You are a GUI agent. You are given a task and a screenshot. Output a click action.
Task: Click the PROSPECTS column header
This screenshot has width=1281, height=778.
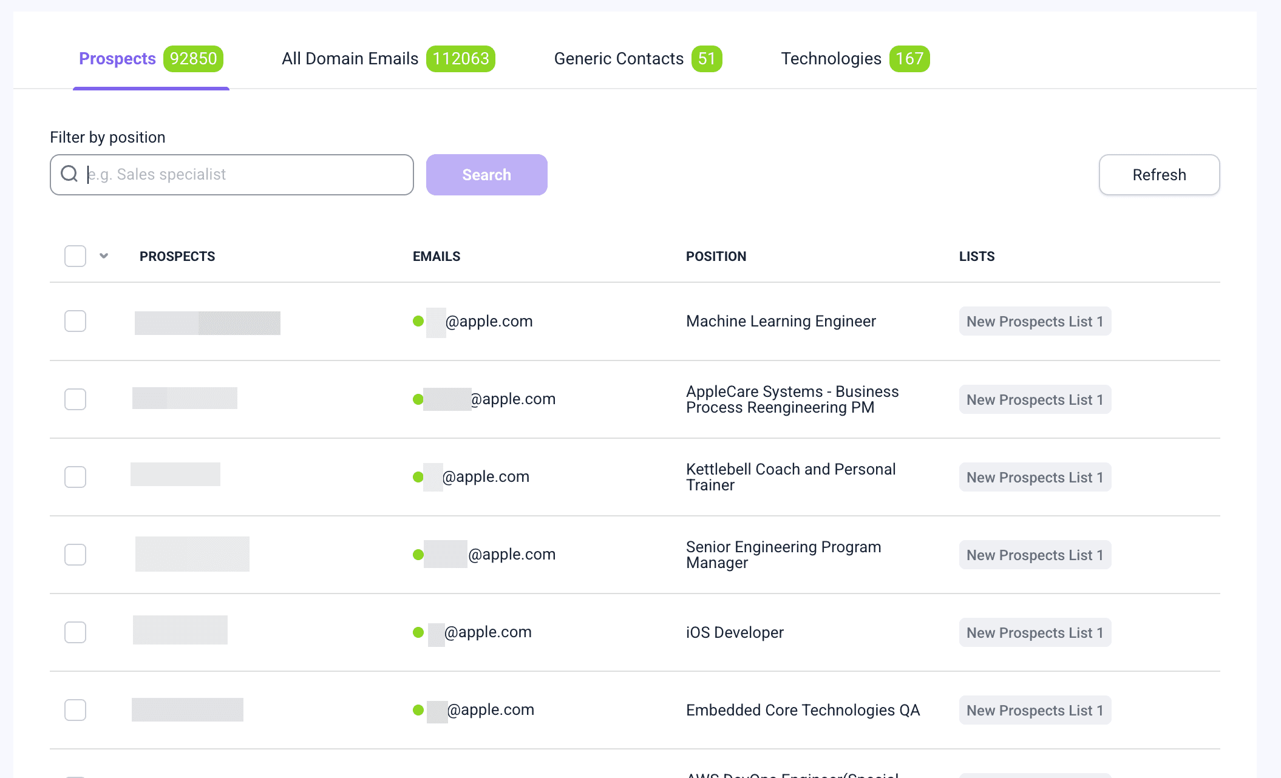pyautogui.click(x=177, y=257)
